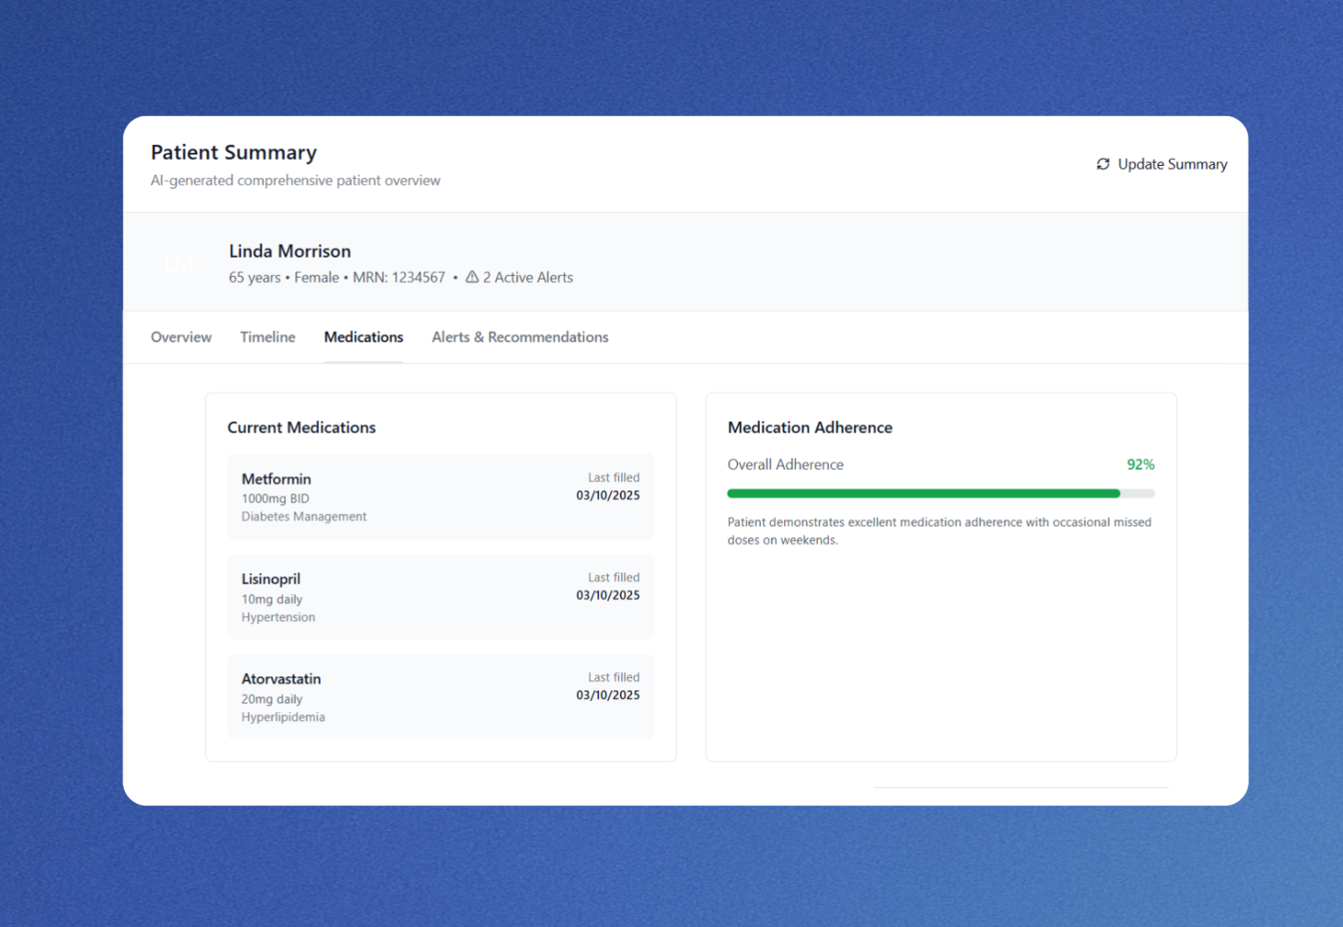This screenshot has height=927, width=1343.
Task: Click the Metformin last filled date 03/10/2025
Action: (608, 495)
